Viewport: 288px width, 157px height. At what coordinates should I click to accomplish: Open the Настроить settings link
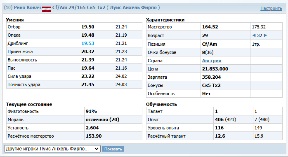271,8
